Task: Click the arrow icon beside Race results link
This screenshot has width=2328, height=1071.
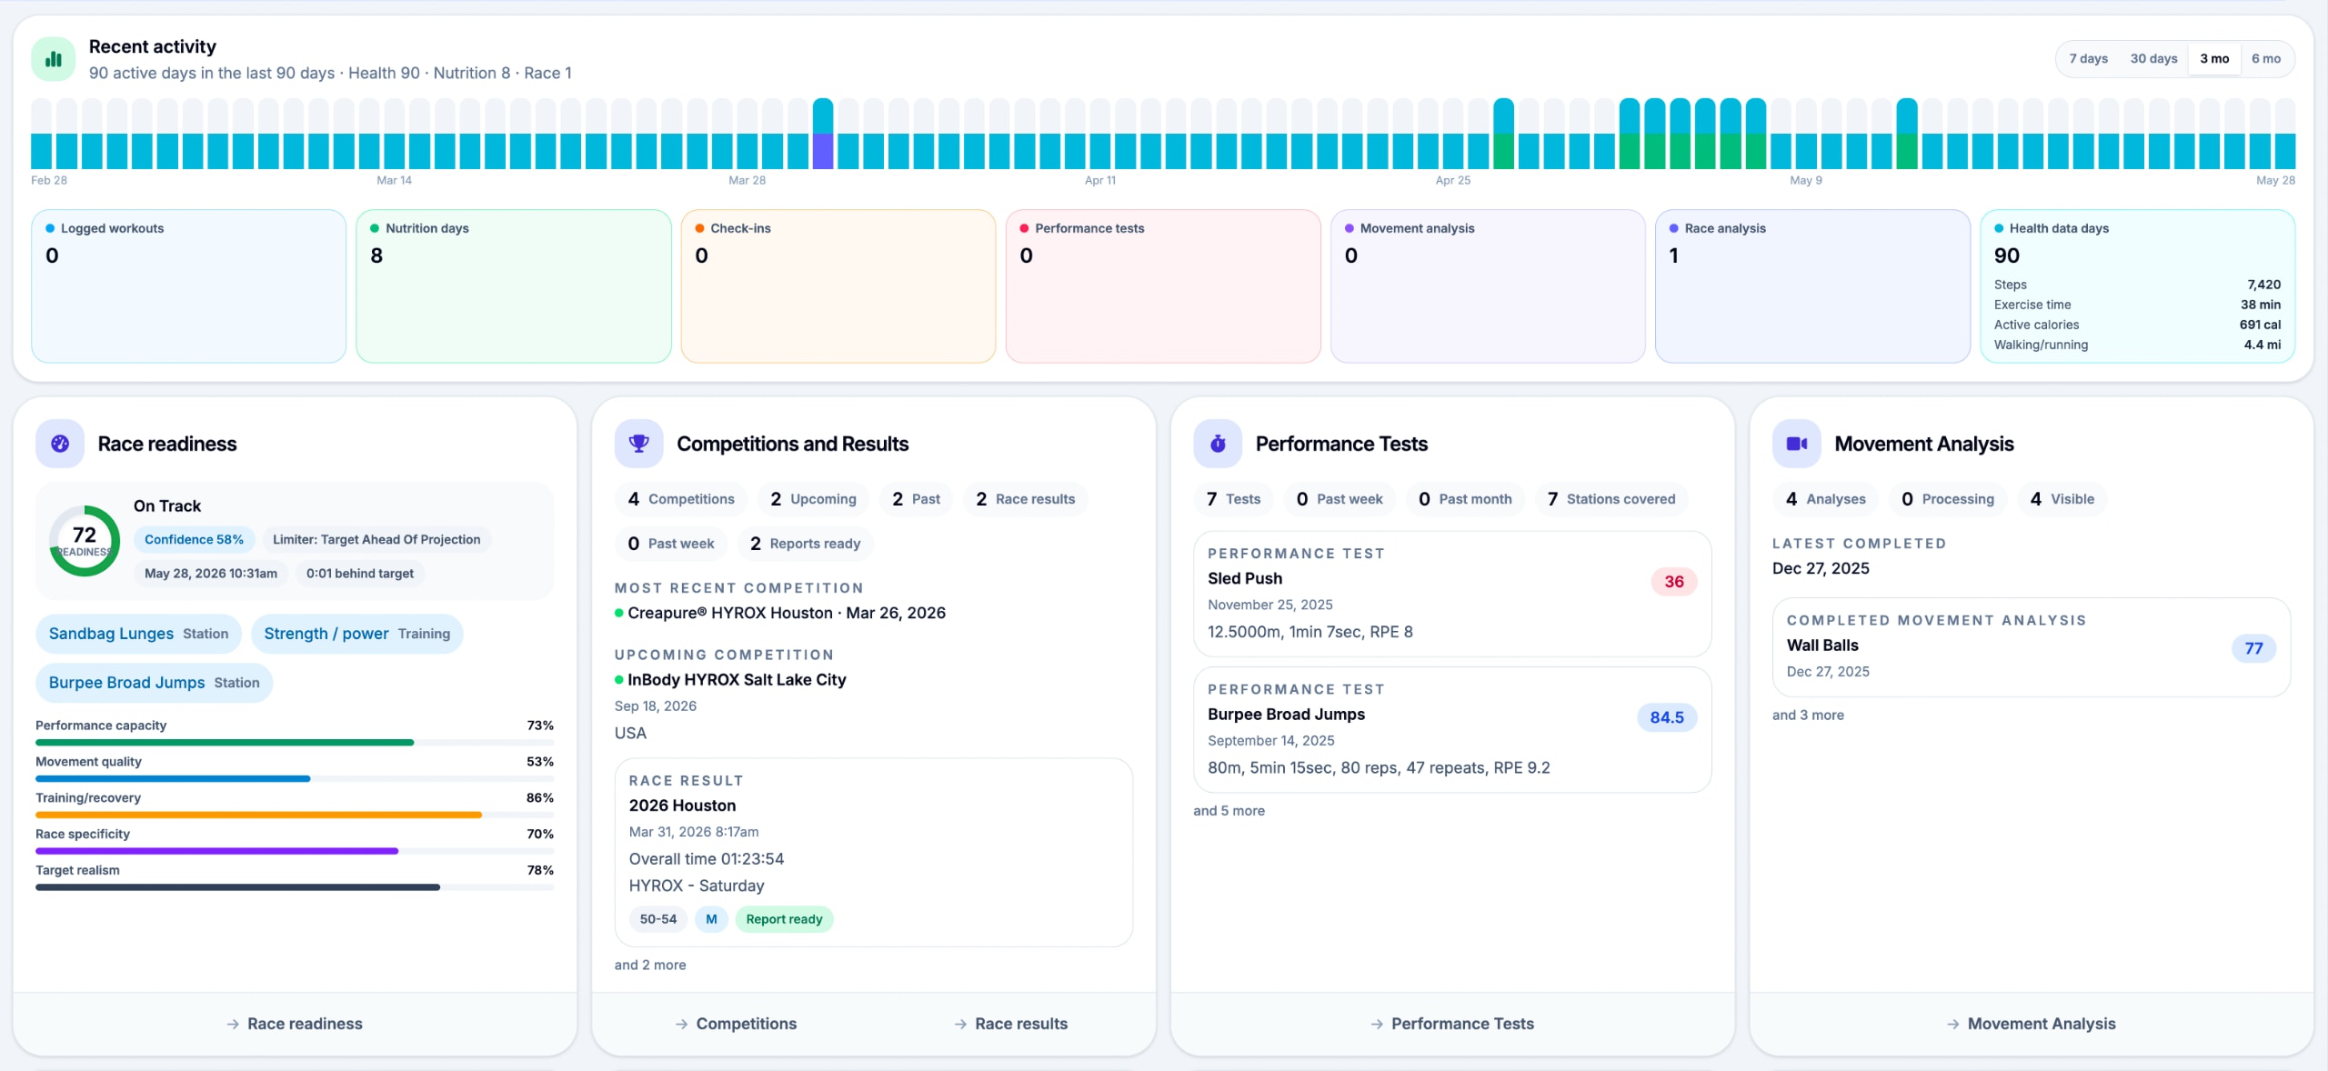Action: point(960,1025)
